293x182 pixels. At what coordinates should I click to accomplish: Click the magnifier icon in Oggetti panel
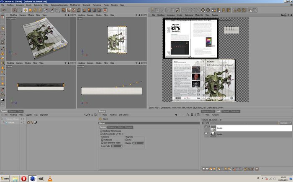pos(85,115)
